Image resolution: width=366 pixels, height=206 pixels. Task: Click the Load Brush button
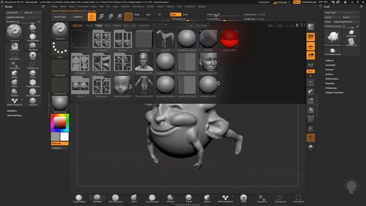(14, 13)
